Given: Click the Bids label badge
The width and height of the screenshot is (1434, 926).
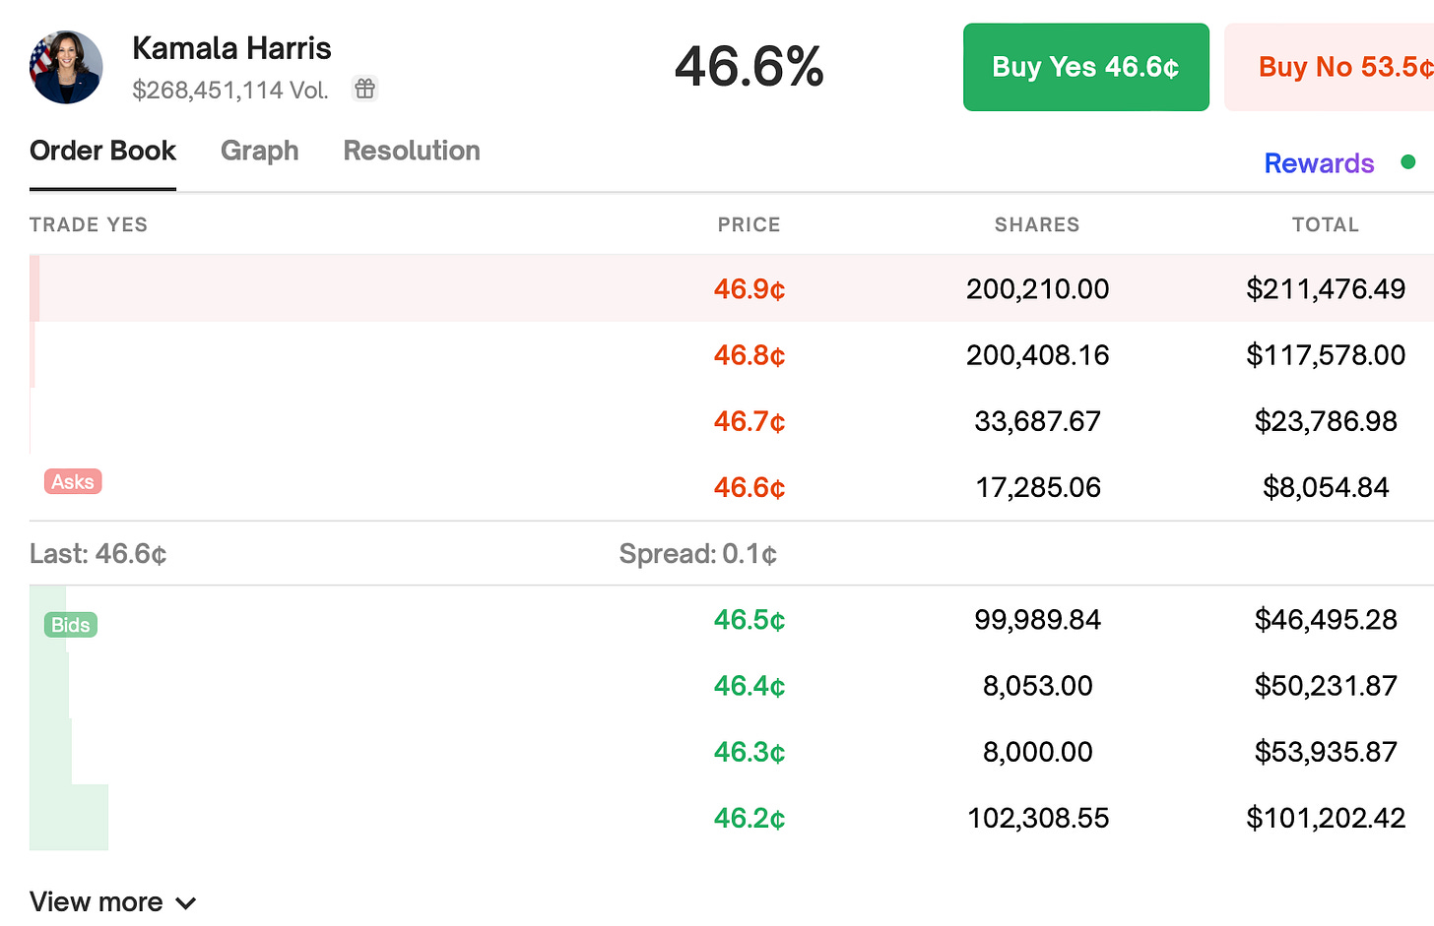Looking at the screenshot, I should coord(71,625).
